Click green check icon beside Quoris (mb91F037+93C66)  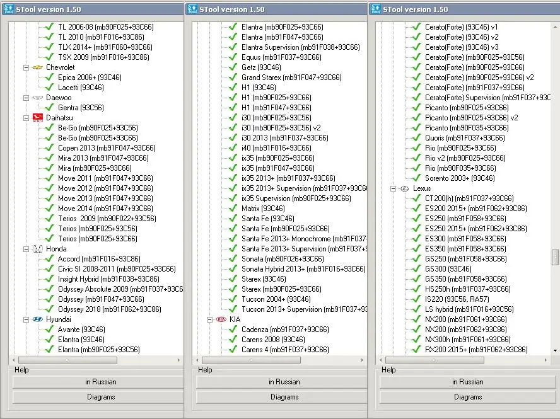coord(416,138)
